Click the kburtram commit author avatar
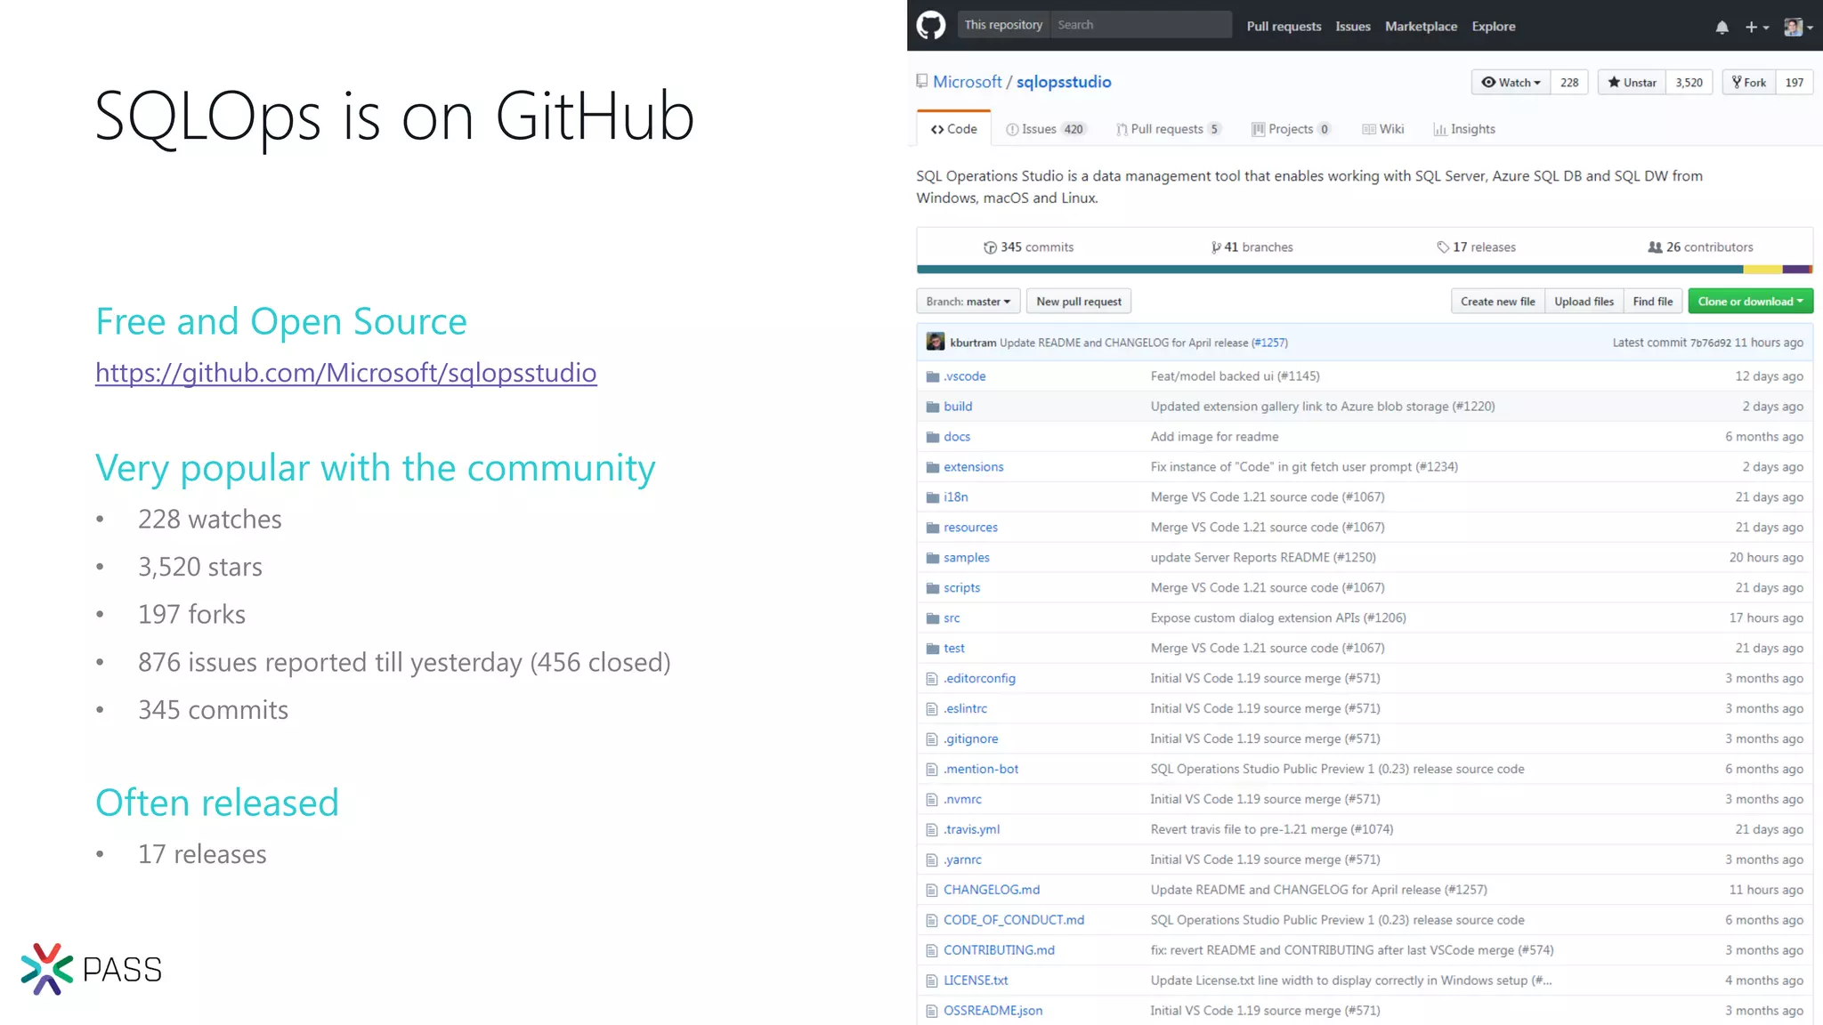Image resolution: width=1823 pixels, height=1025 pixels. point(935,342)
